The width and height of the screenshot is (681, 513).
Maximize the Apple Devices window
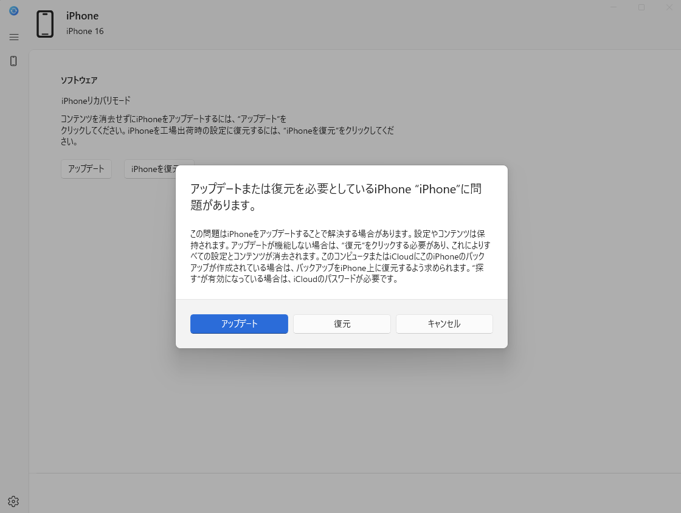click(641, 7)
